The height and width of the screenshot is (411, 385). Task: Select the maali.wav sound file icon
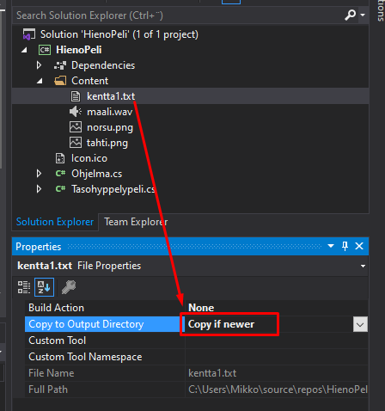[76, 112]
